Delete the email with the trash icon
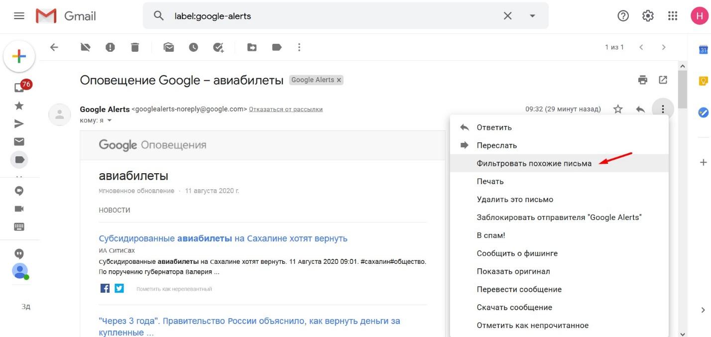This screenshot has height=337, width=711. pos(135,47)
